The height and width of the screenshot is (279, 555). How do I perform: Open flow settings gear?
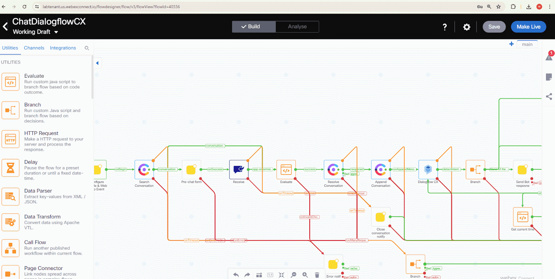pos(467,27)
